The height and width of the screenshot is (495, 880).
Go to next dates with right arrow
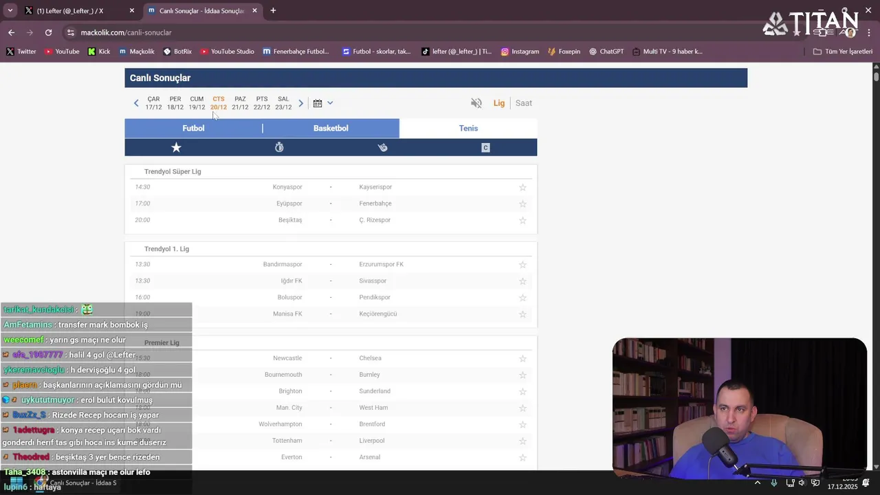300,103
